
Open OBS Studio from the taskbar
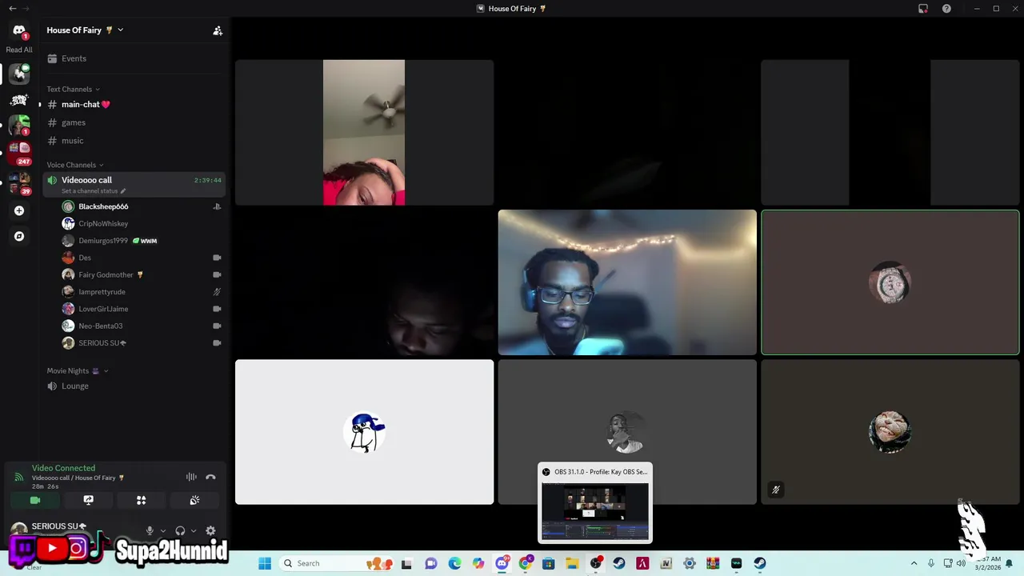coord(595,563)
